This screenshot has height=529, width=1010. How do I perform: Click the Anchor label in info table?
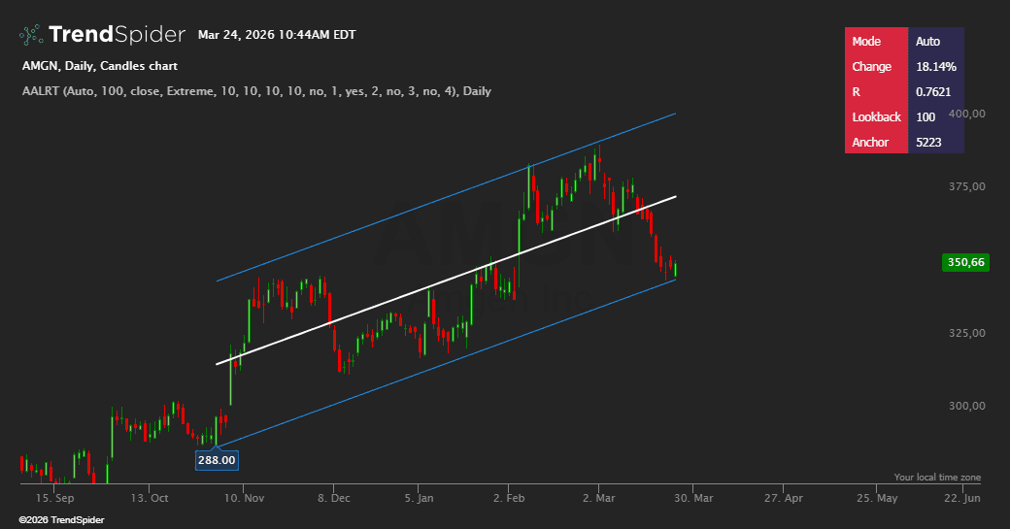click(x=870, y=143)
